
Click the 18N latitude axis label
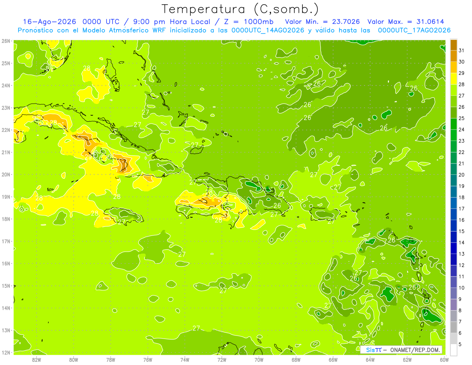point(6,219)
